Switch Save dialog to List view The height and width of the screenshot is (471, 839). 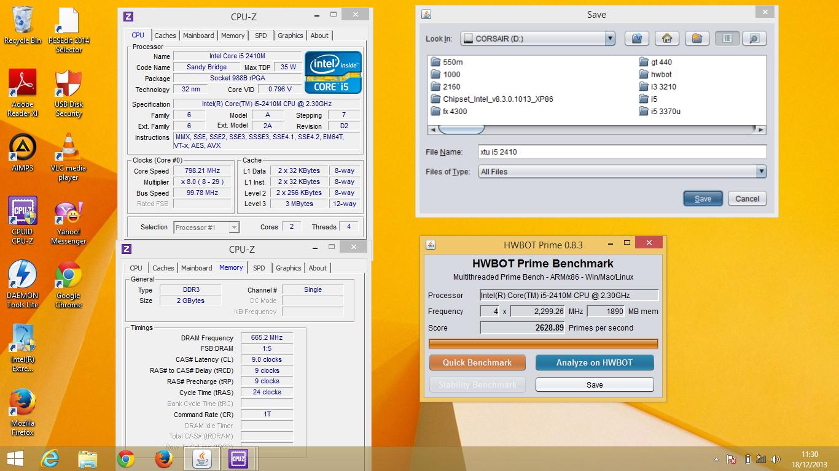click(x=727, y=39)
